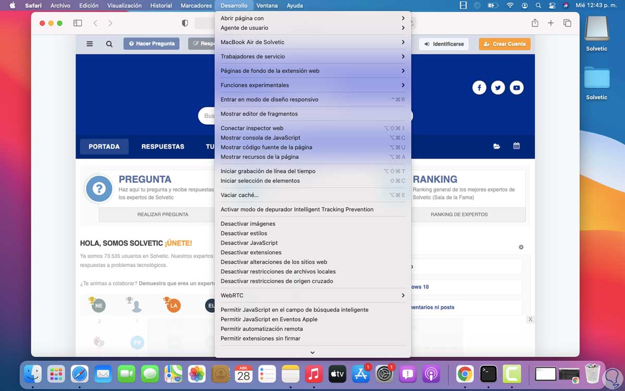Launch FaceTime from the Dock

click(127, 373)
